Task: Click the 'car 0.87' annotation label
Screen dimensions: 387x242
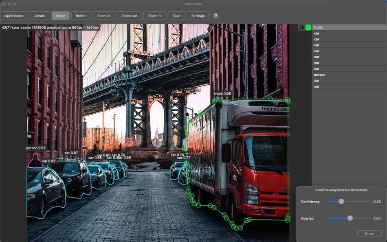Action: point(71,153)
